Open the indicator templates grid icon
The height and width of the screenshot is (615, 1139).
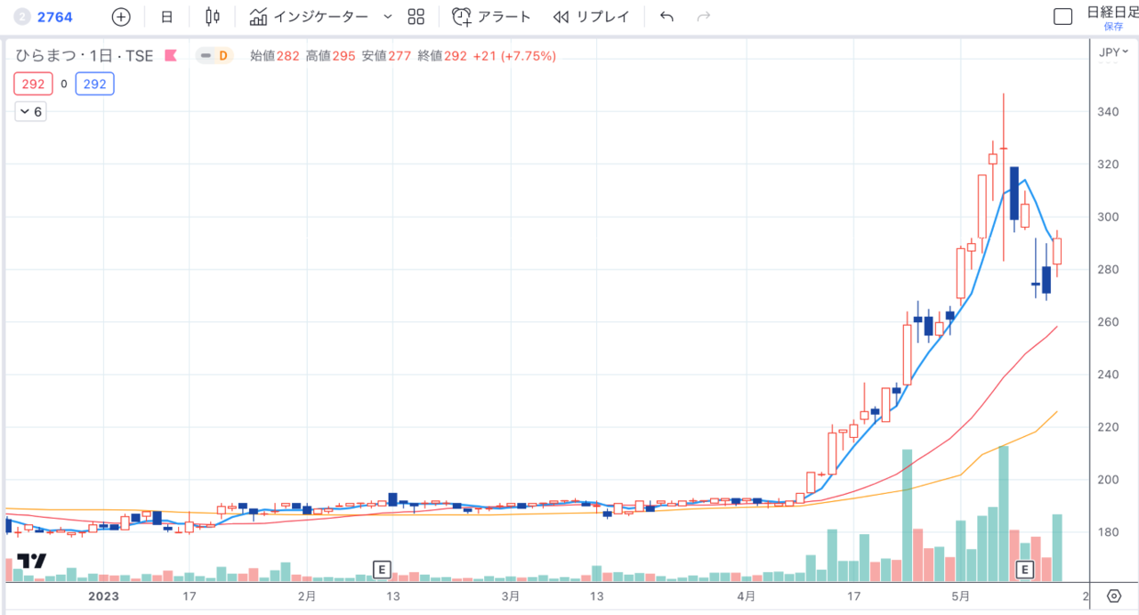click(416, 17)
